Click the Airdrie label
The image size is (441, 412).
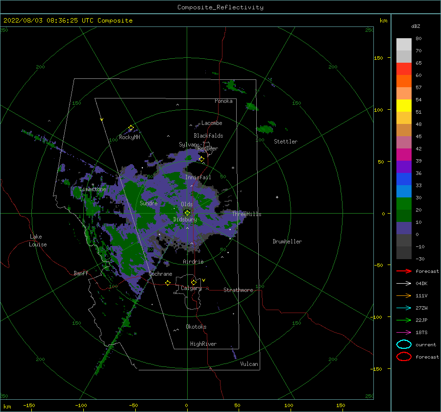(x=193, y=262)
